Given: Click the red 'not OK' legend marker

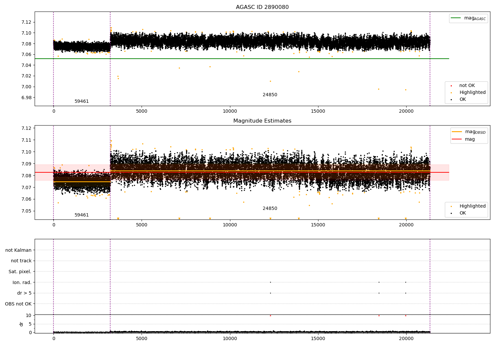Looking at the screenshot, I should pyautogui.click(x=451, y=86).
